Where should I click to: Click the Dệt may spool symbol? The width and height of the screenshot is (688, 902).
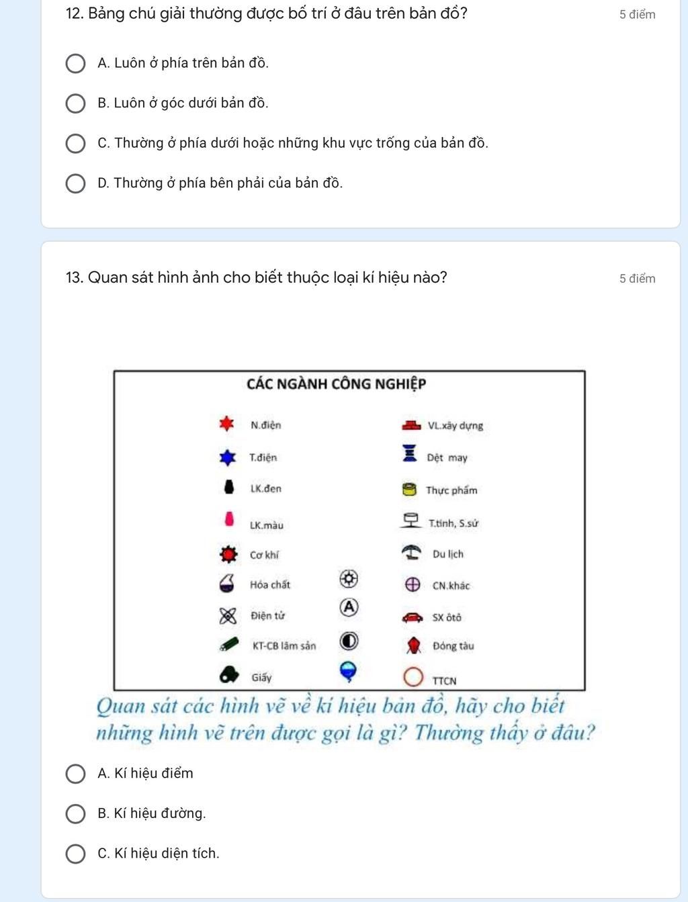pyautogui.click(x=409, y=453)
